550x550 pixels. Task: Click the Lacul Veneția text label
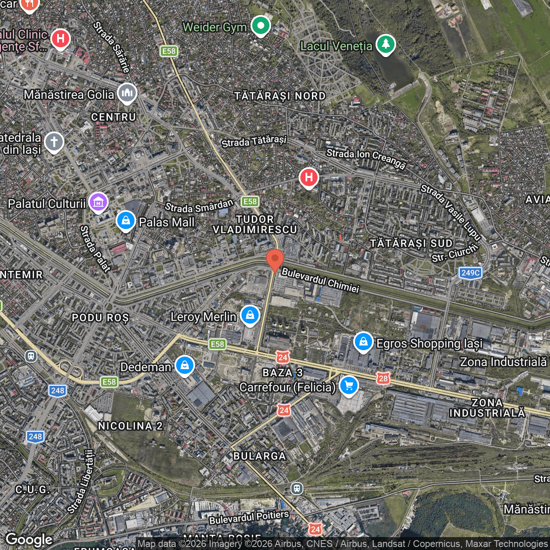point(336,46)
